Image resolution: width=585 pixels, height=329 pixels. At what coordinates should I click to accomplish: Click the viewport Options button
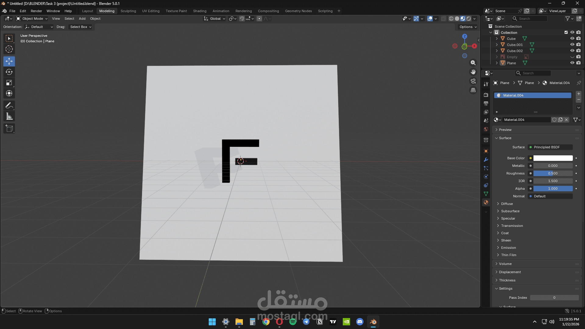point(468,27)
